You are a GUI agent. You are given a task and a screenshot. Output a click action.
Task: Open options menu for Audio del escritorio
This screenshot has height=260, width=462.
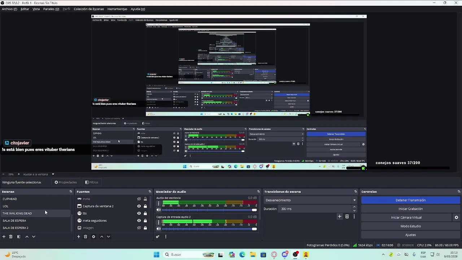pyautogui.click(x=158, y=203)
